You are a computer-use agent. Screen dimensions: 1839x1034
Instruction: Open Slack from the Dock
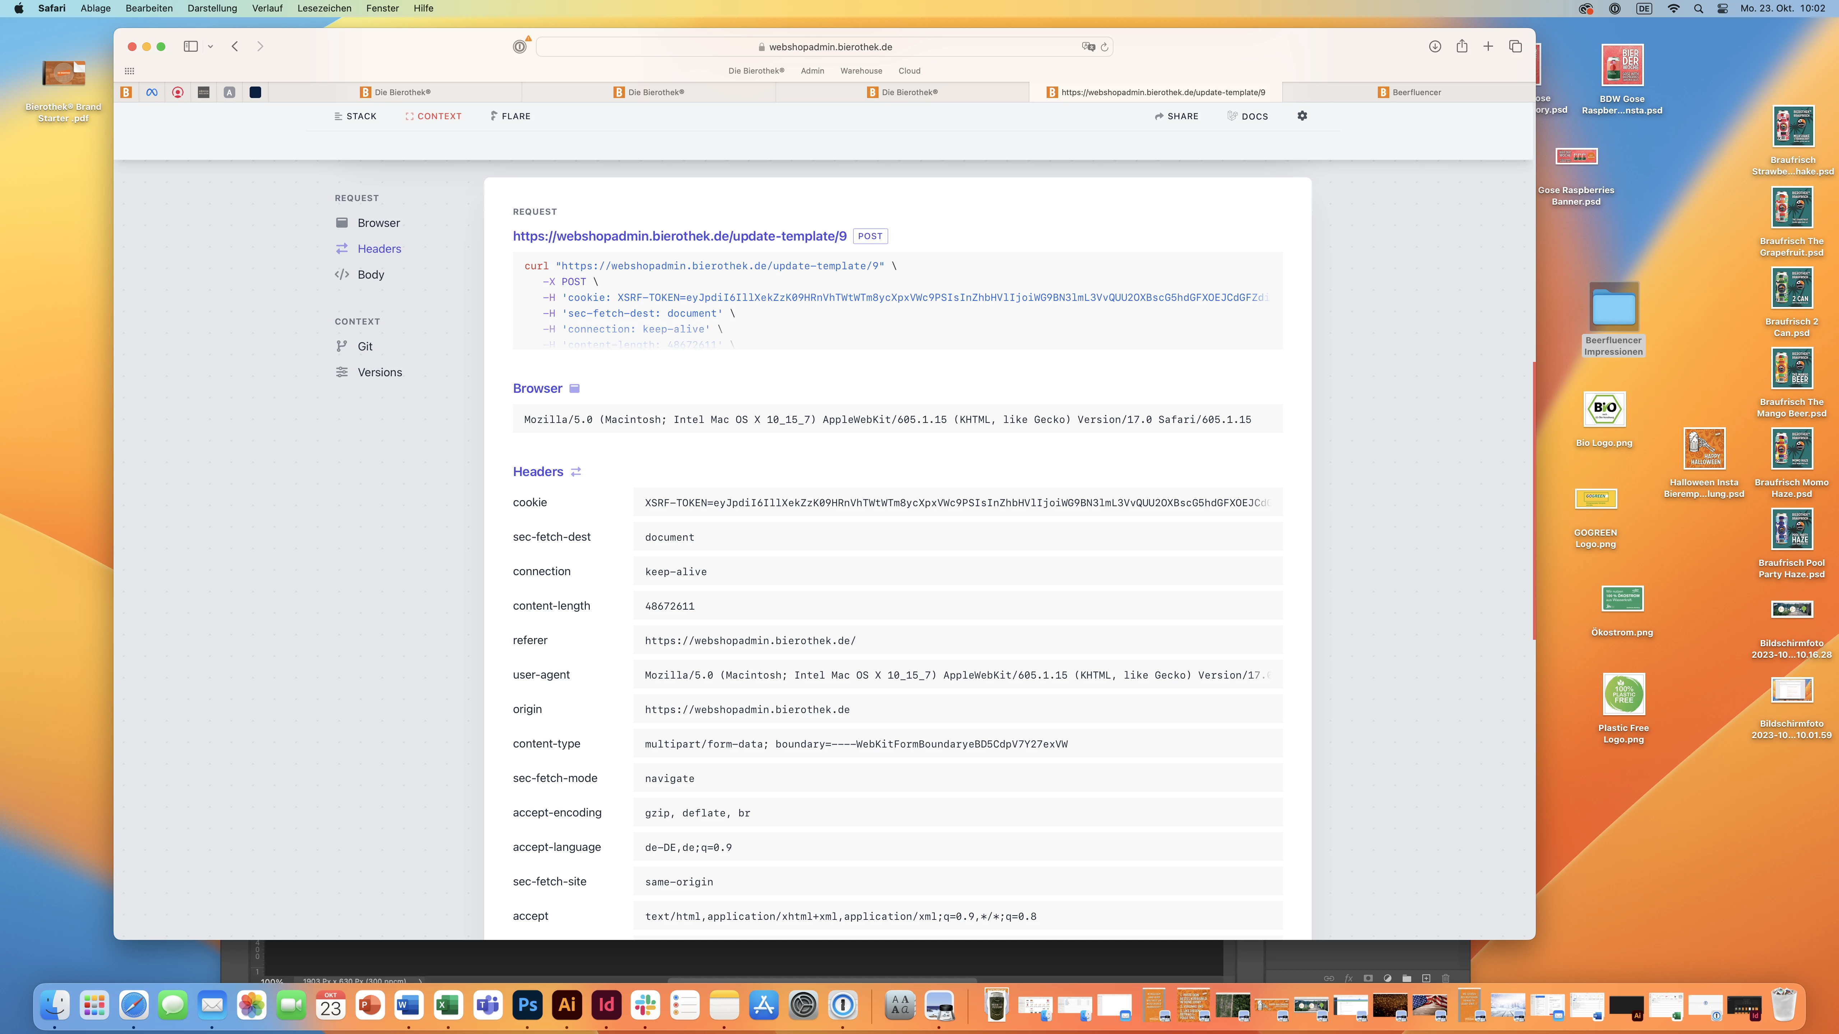coord(645,1005)
